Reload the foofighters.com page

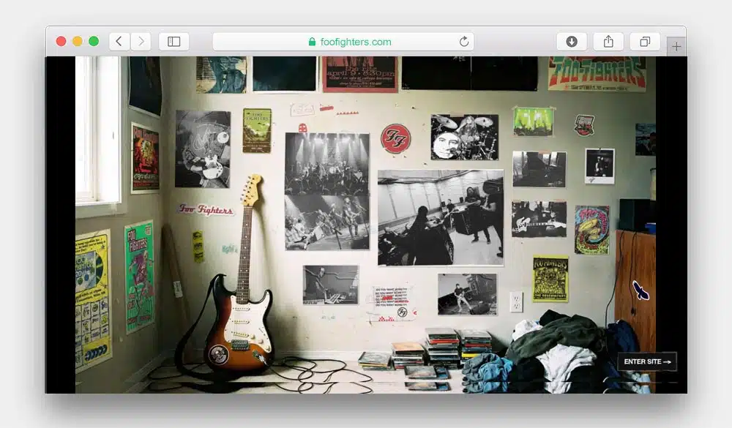click(x=463, y=42)
